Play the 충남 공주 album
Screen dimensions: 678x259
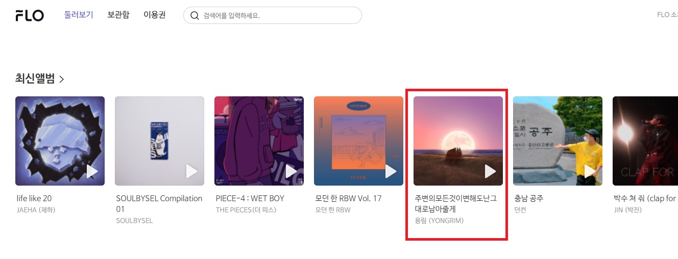[590, 172]
